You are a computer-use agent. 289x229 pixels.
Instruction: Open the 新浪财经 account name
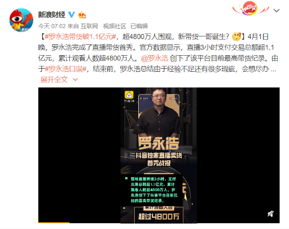[52, 15]
